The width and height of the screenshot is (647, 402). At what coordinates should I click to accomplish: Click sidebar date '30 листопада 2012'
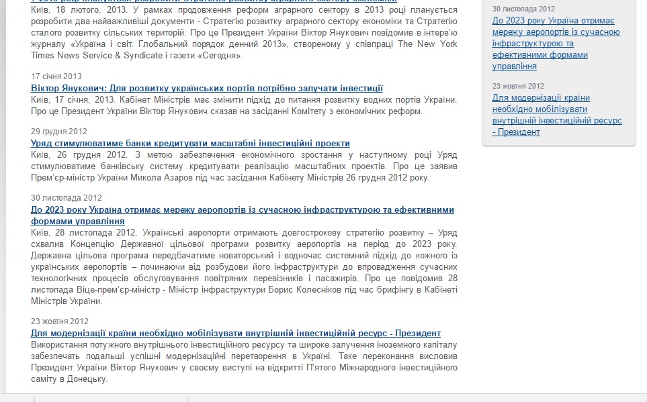pos(523,9)
